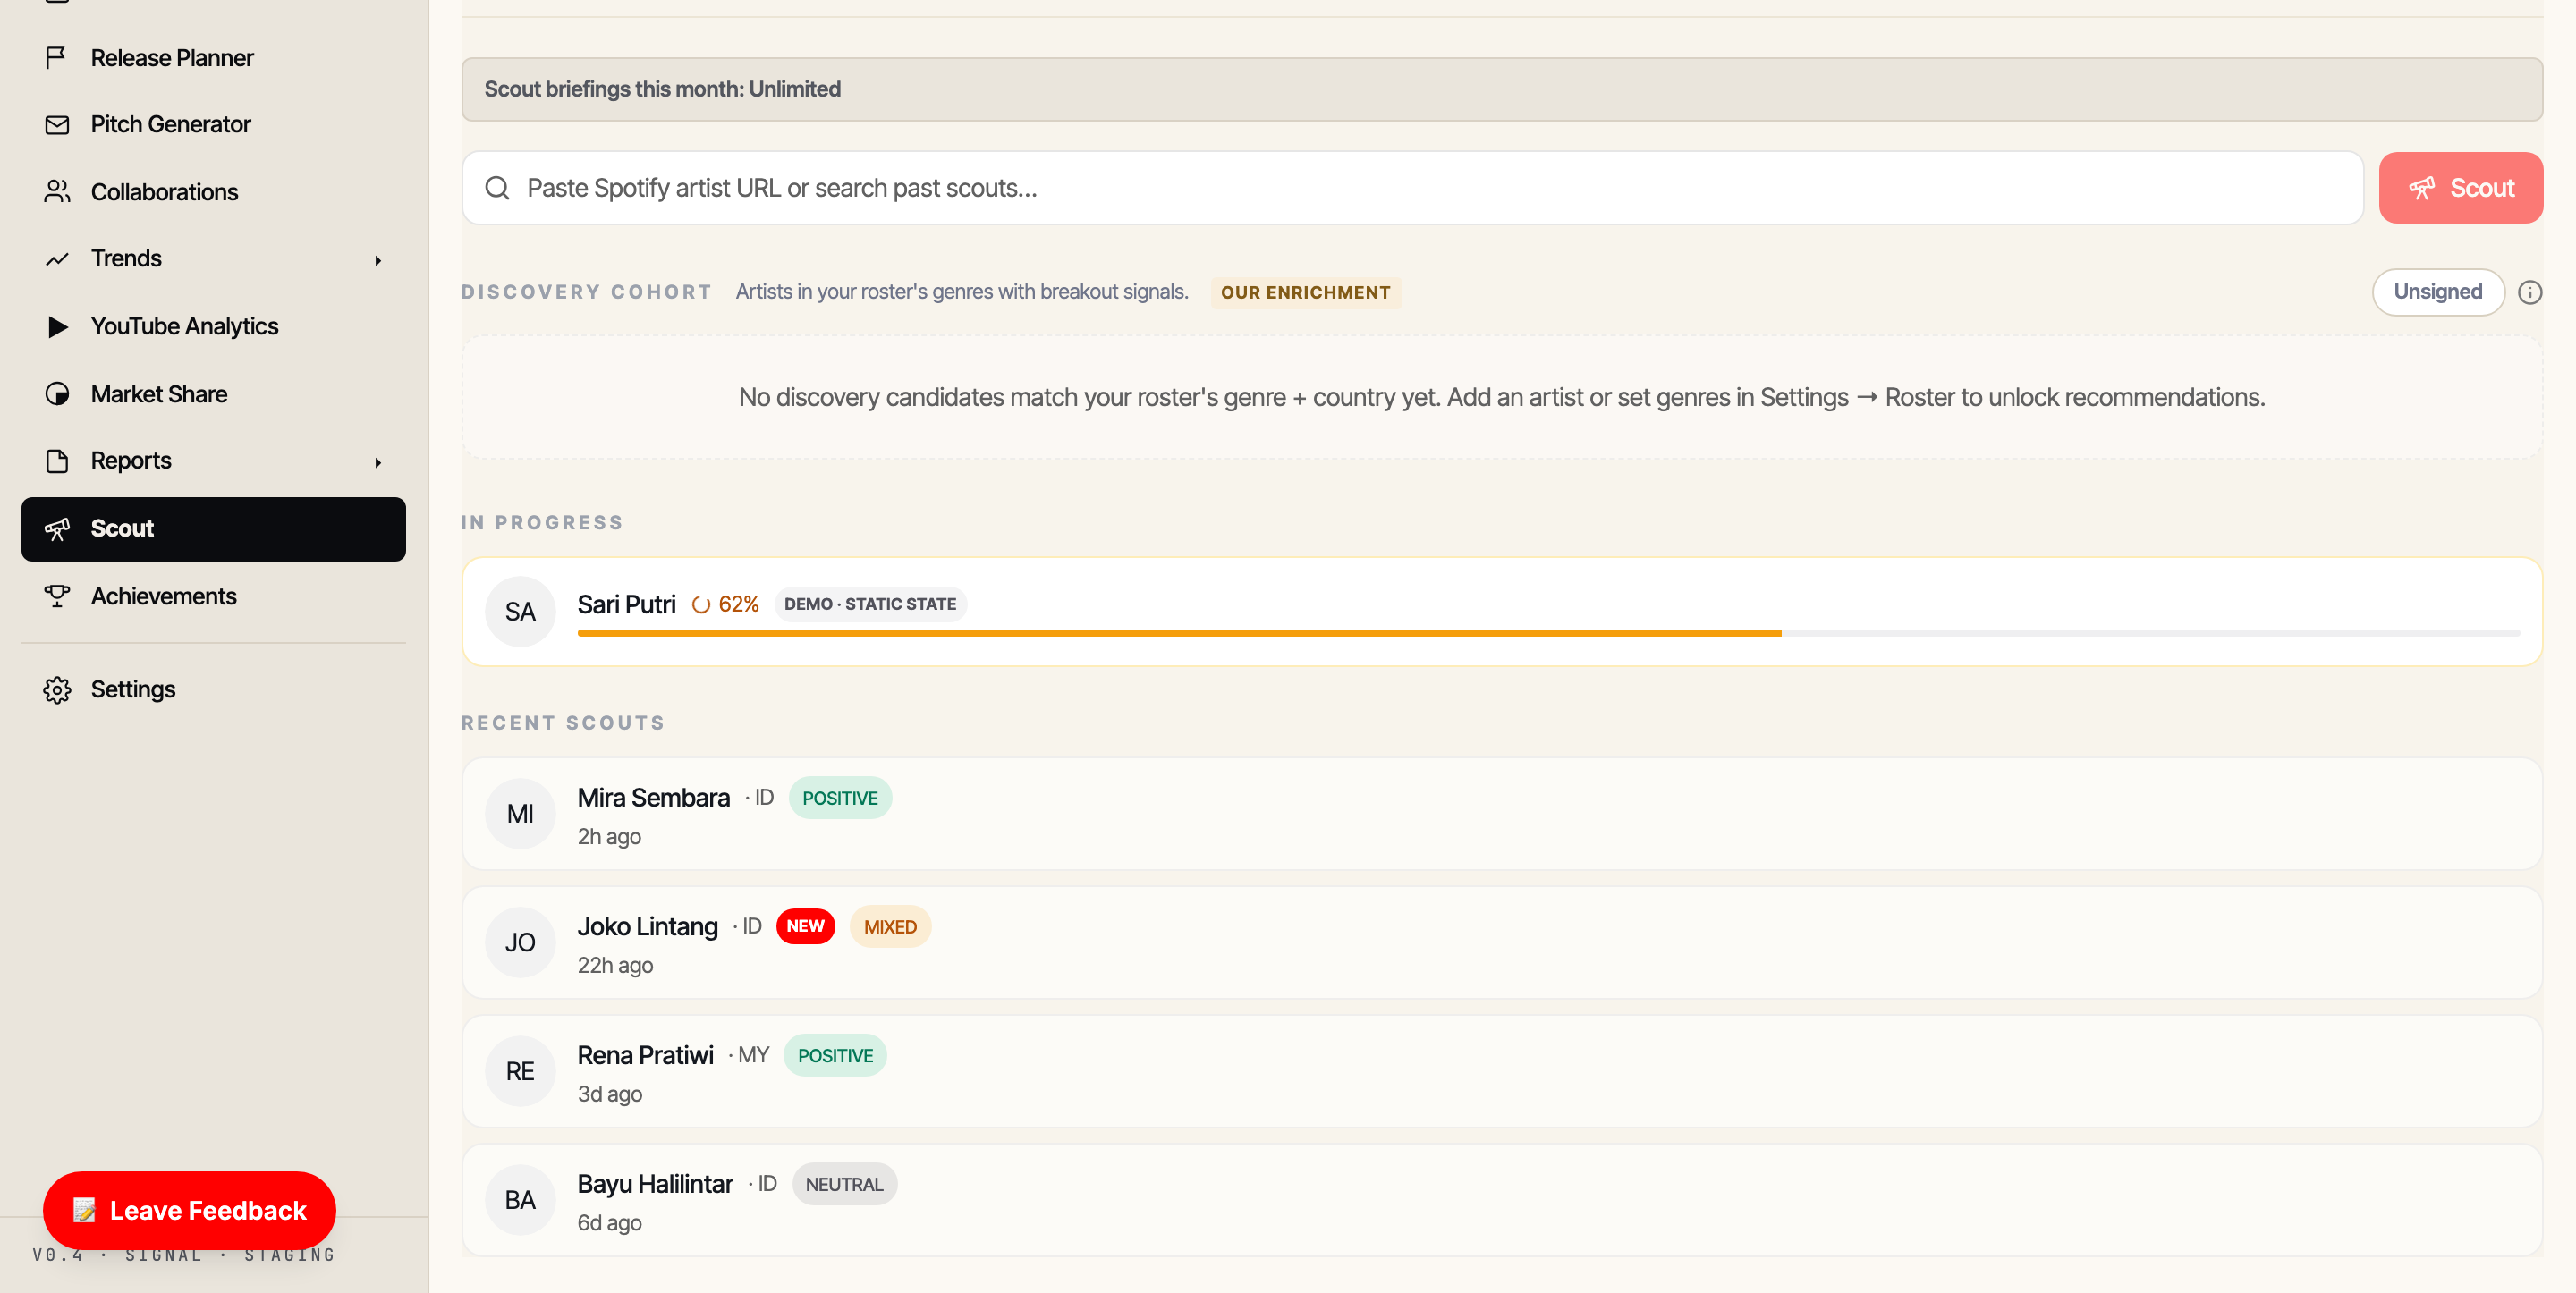Expand the Reports submenu arrow

tap(378, 462)
